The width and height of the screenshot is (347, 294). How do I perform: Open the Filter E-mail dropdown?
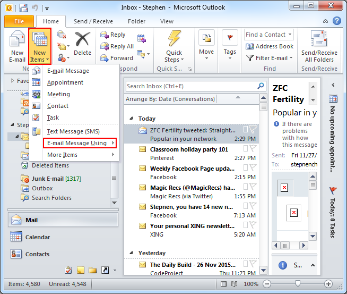click(270, 58)
